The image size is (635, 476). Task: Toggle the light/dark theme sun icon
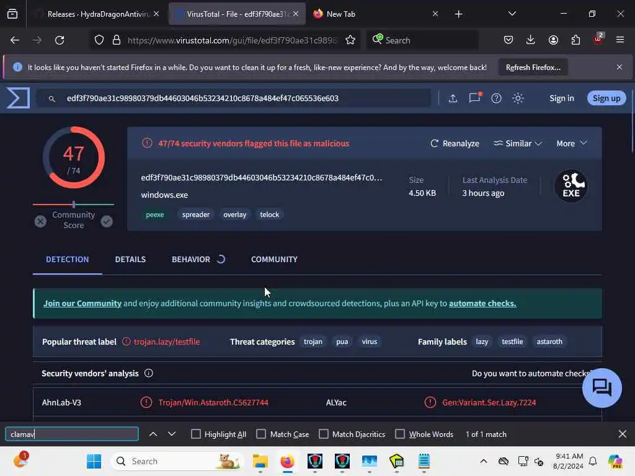pos(518,99)
